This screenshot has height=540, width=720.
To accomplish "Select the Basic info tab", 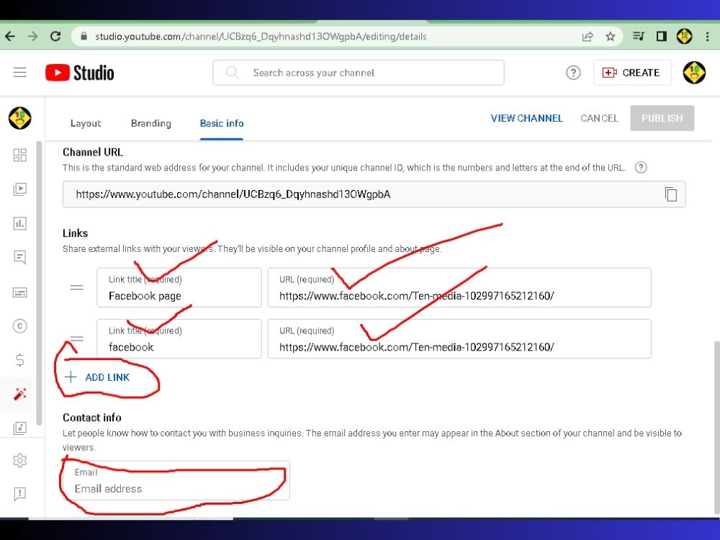I will tap(222, 123).
